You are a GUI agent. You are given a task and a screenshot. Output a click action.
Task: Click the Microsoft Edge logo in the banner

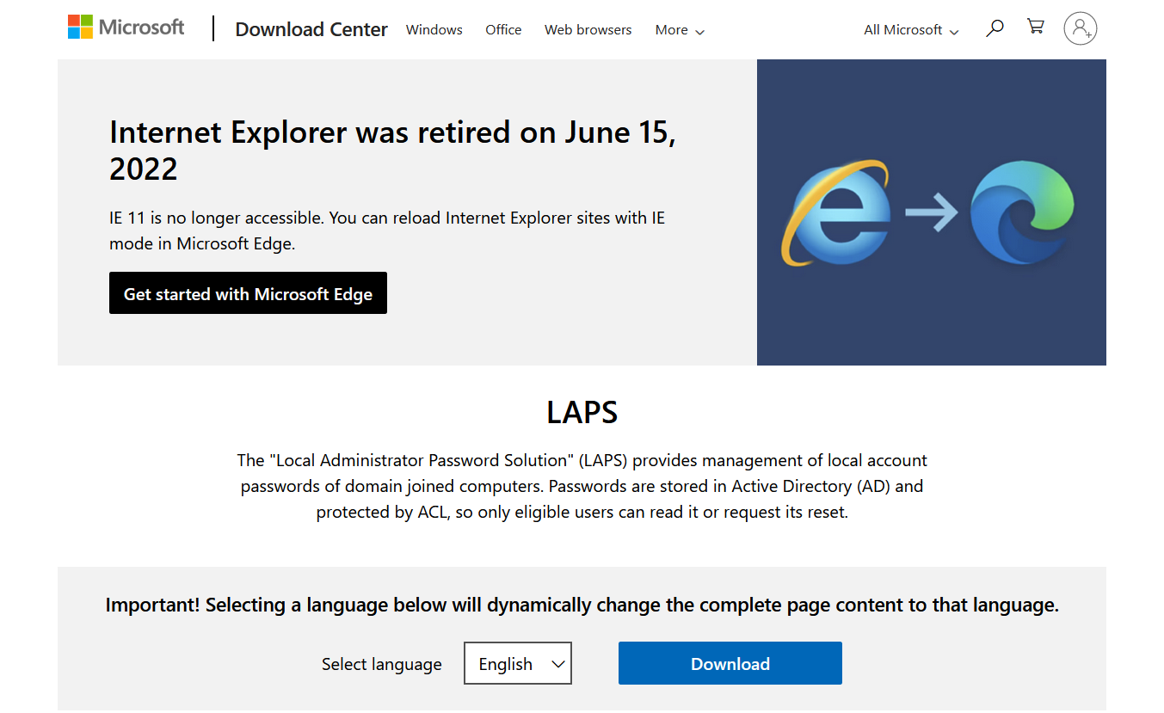click(x=1022, y=212)
